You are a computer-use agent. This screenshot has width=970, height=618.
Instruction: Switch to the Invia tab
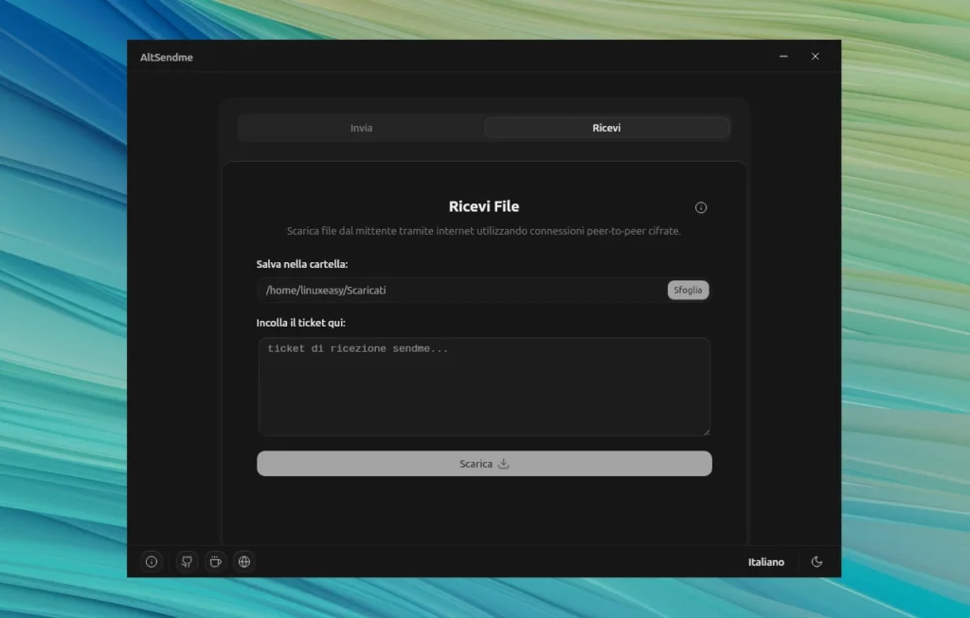[x=361, y=128]
